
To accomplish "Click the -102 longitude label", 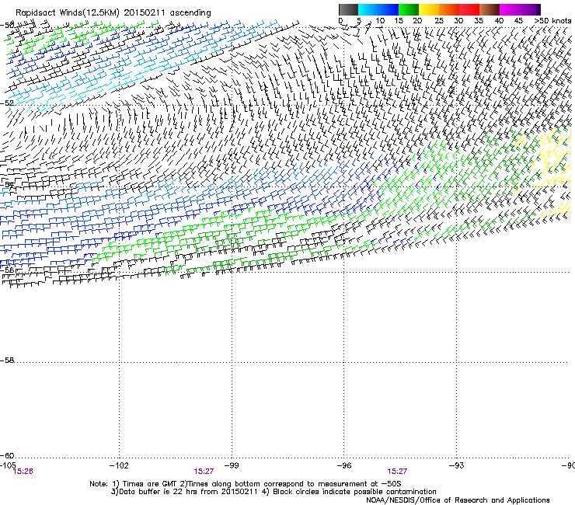I will (119, 465).
